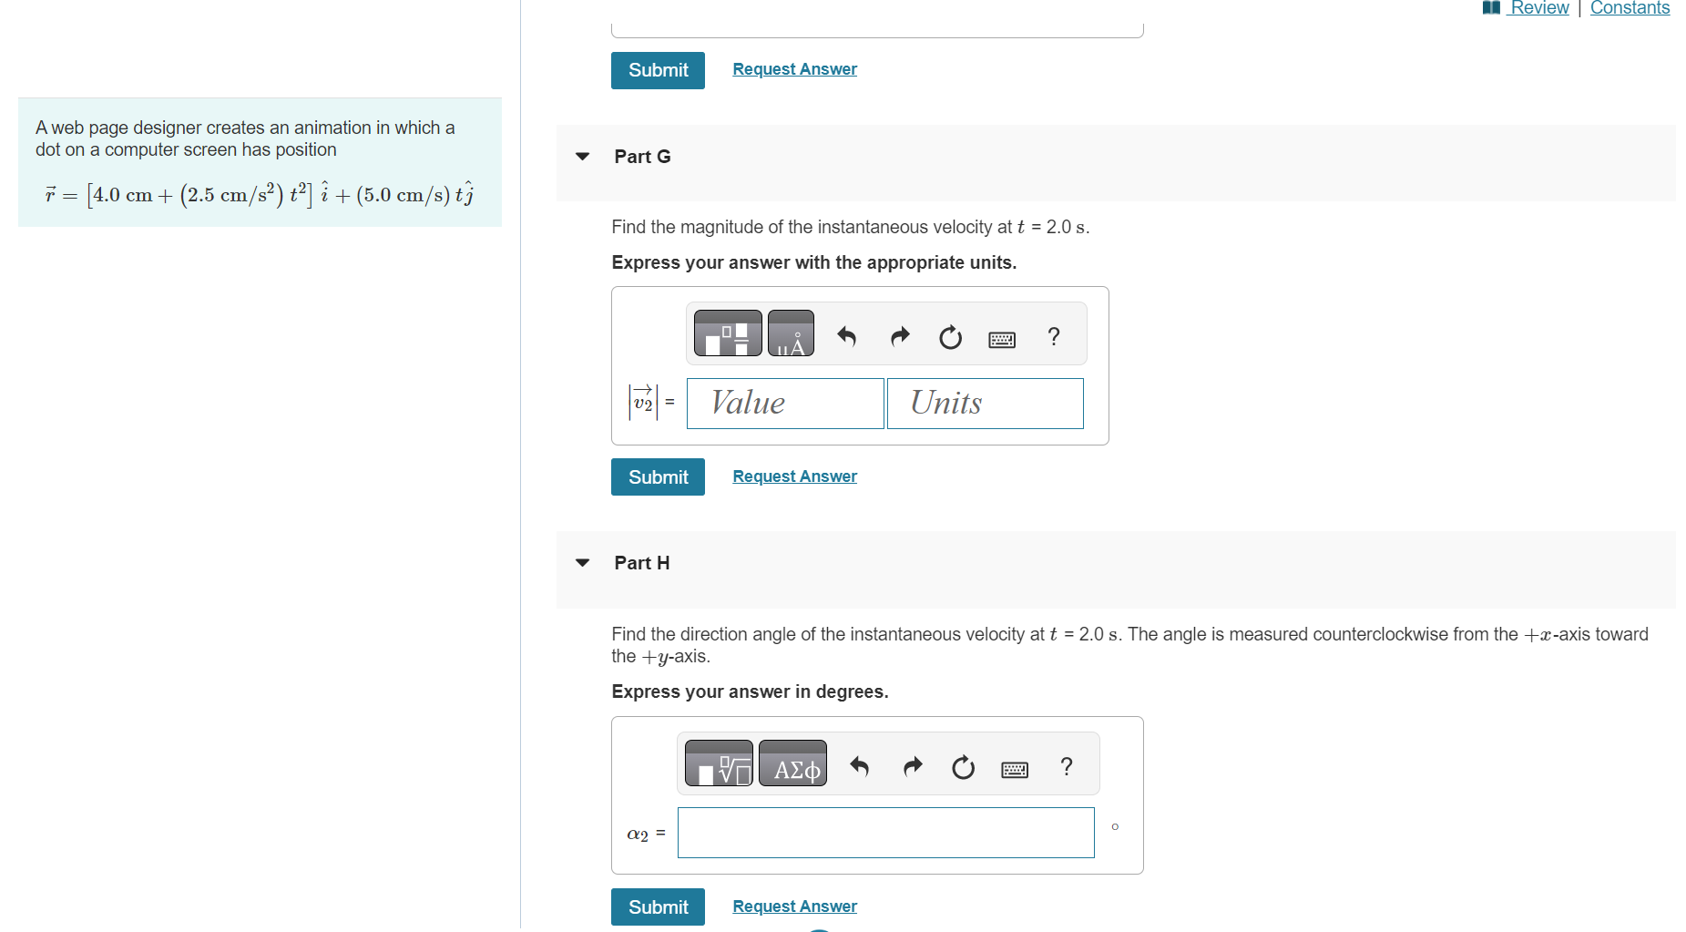Collapse the Part H section

[x=583, y=563]
